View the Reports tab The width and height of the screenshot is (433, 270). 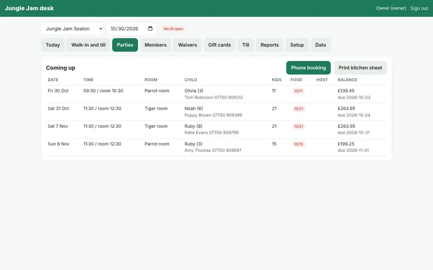point(269,45)
